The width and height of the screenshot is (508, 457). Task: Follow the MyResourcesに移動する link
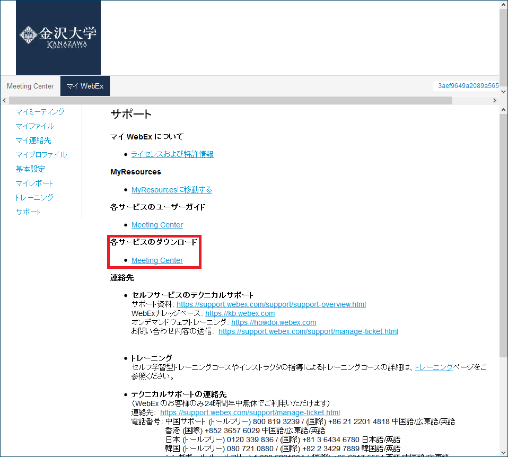coord(172,189)
